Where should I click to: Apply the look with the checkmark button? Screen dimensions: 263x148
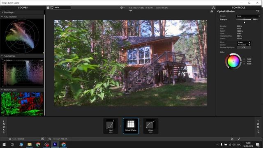pyautogui.click(x=239, y=139)
